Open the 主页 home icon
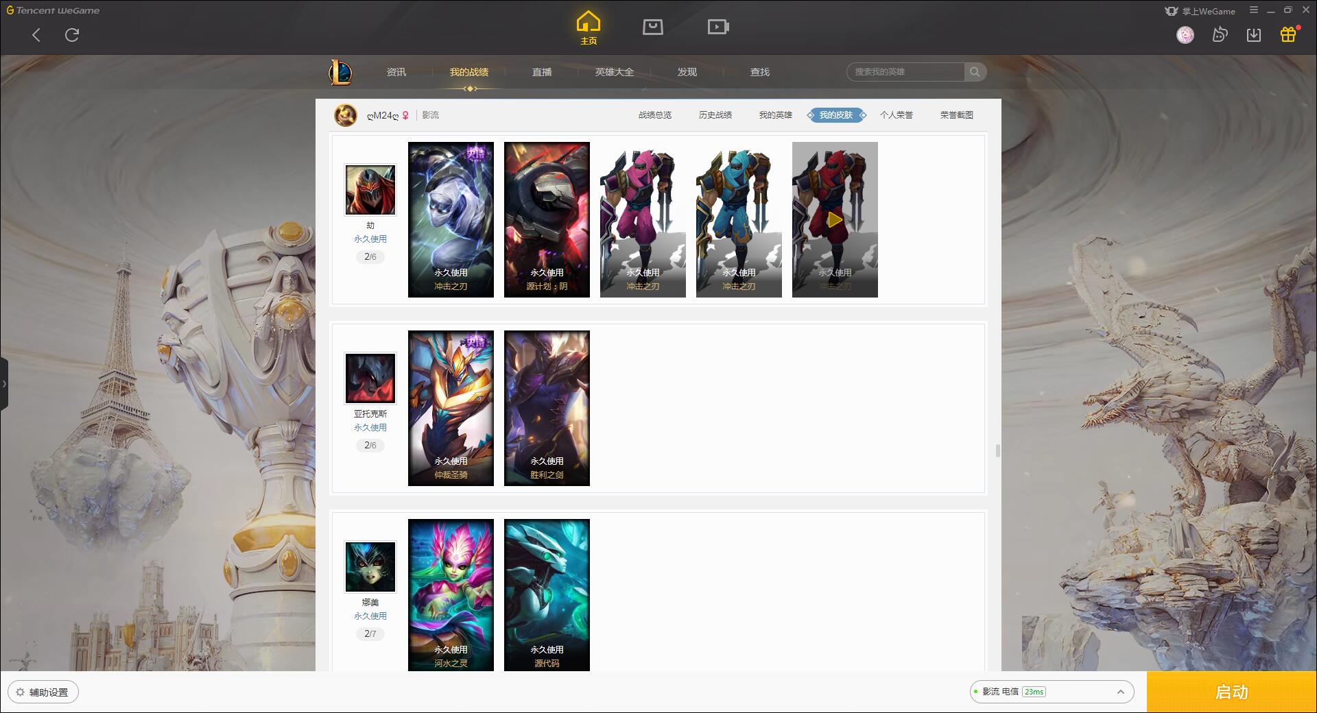Image resolution: width=1317 pixels, height=713 pixels. [589, 28]
